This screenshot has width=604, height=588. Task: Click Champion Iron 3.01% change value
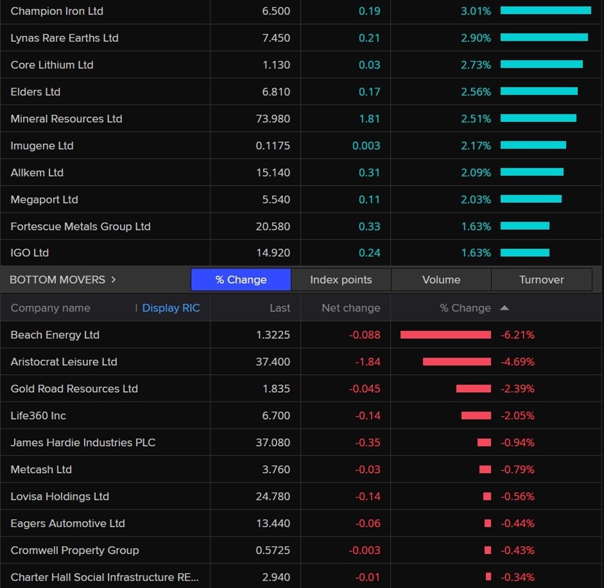click(476, 11)
